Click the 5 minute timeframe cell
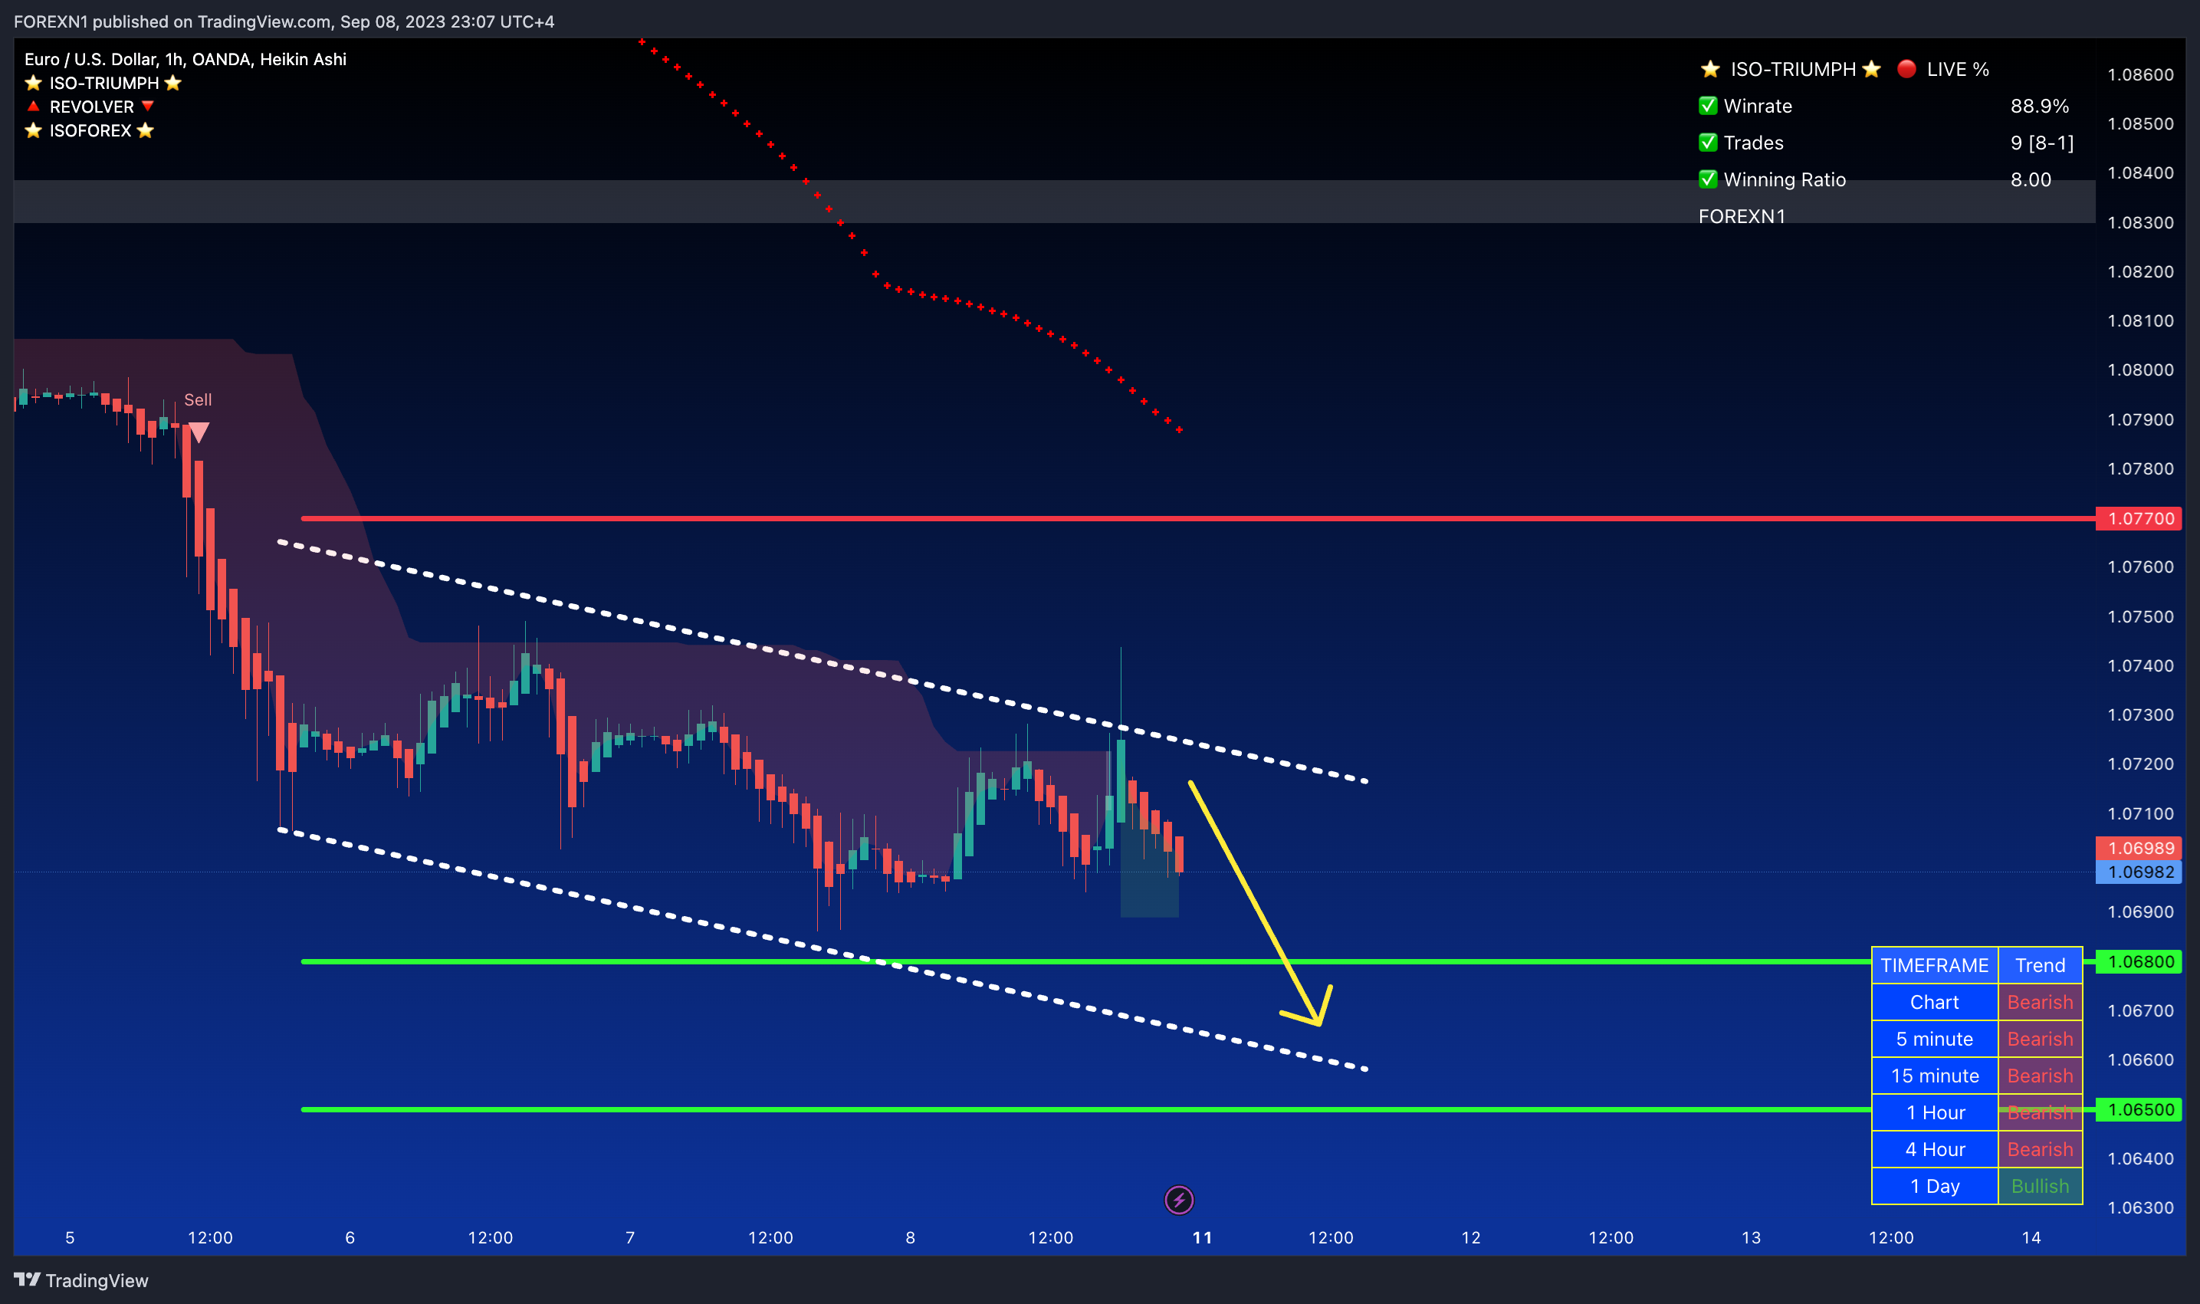2200x1304 pixels. point(1934,1039)
